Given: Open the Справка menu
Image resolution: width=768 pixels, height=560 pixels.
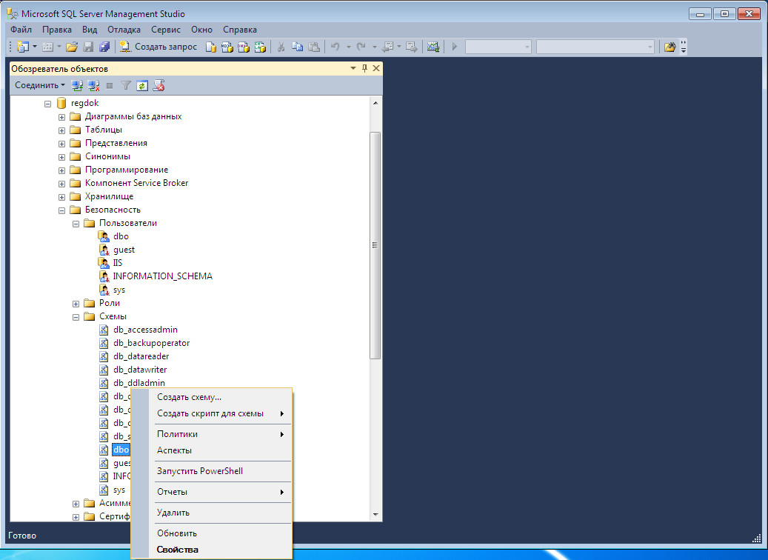Looking at the screenshot, I should pyautogui.click(x=240, y=30).
